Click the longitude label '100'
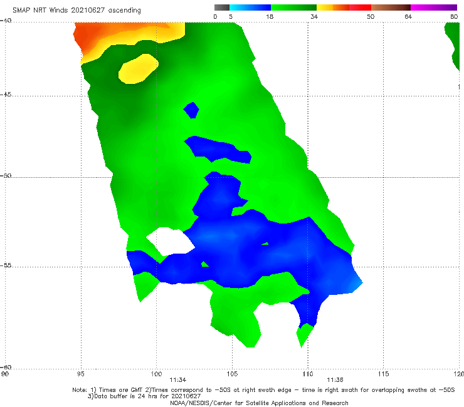 coord(156,374)
